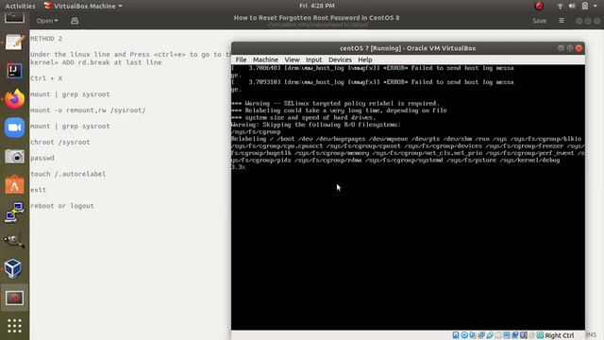The image size is (604, 340).
Task: Click the 'chroot /sysroot' line in gedit
Action: (60, 142)
